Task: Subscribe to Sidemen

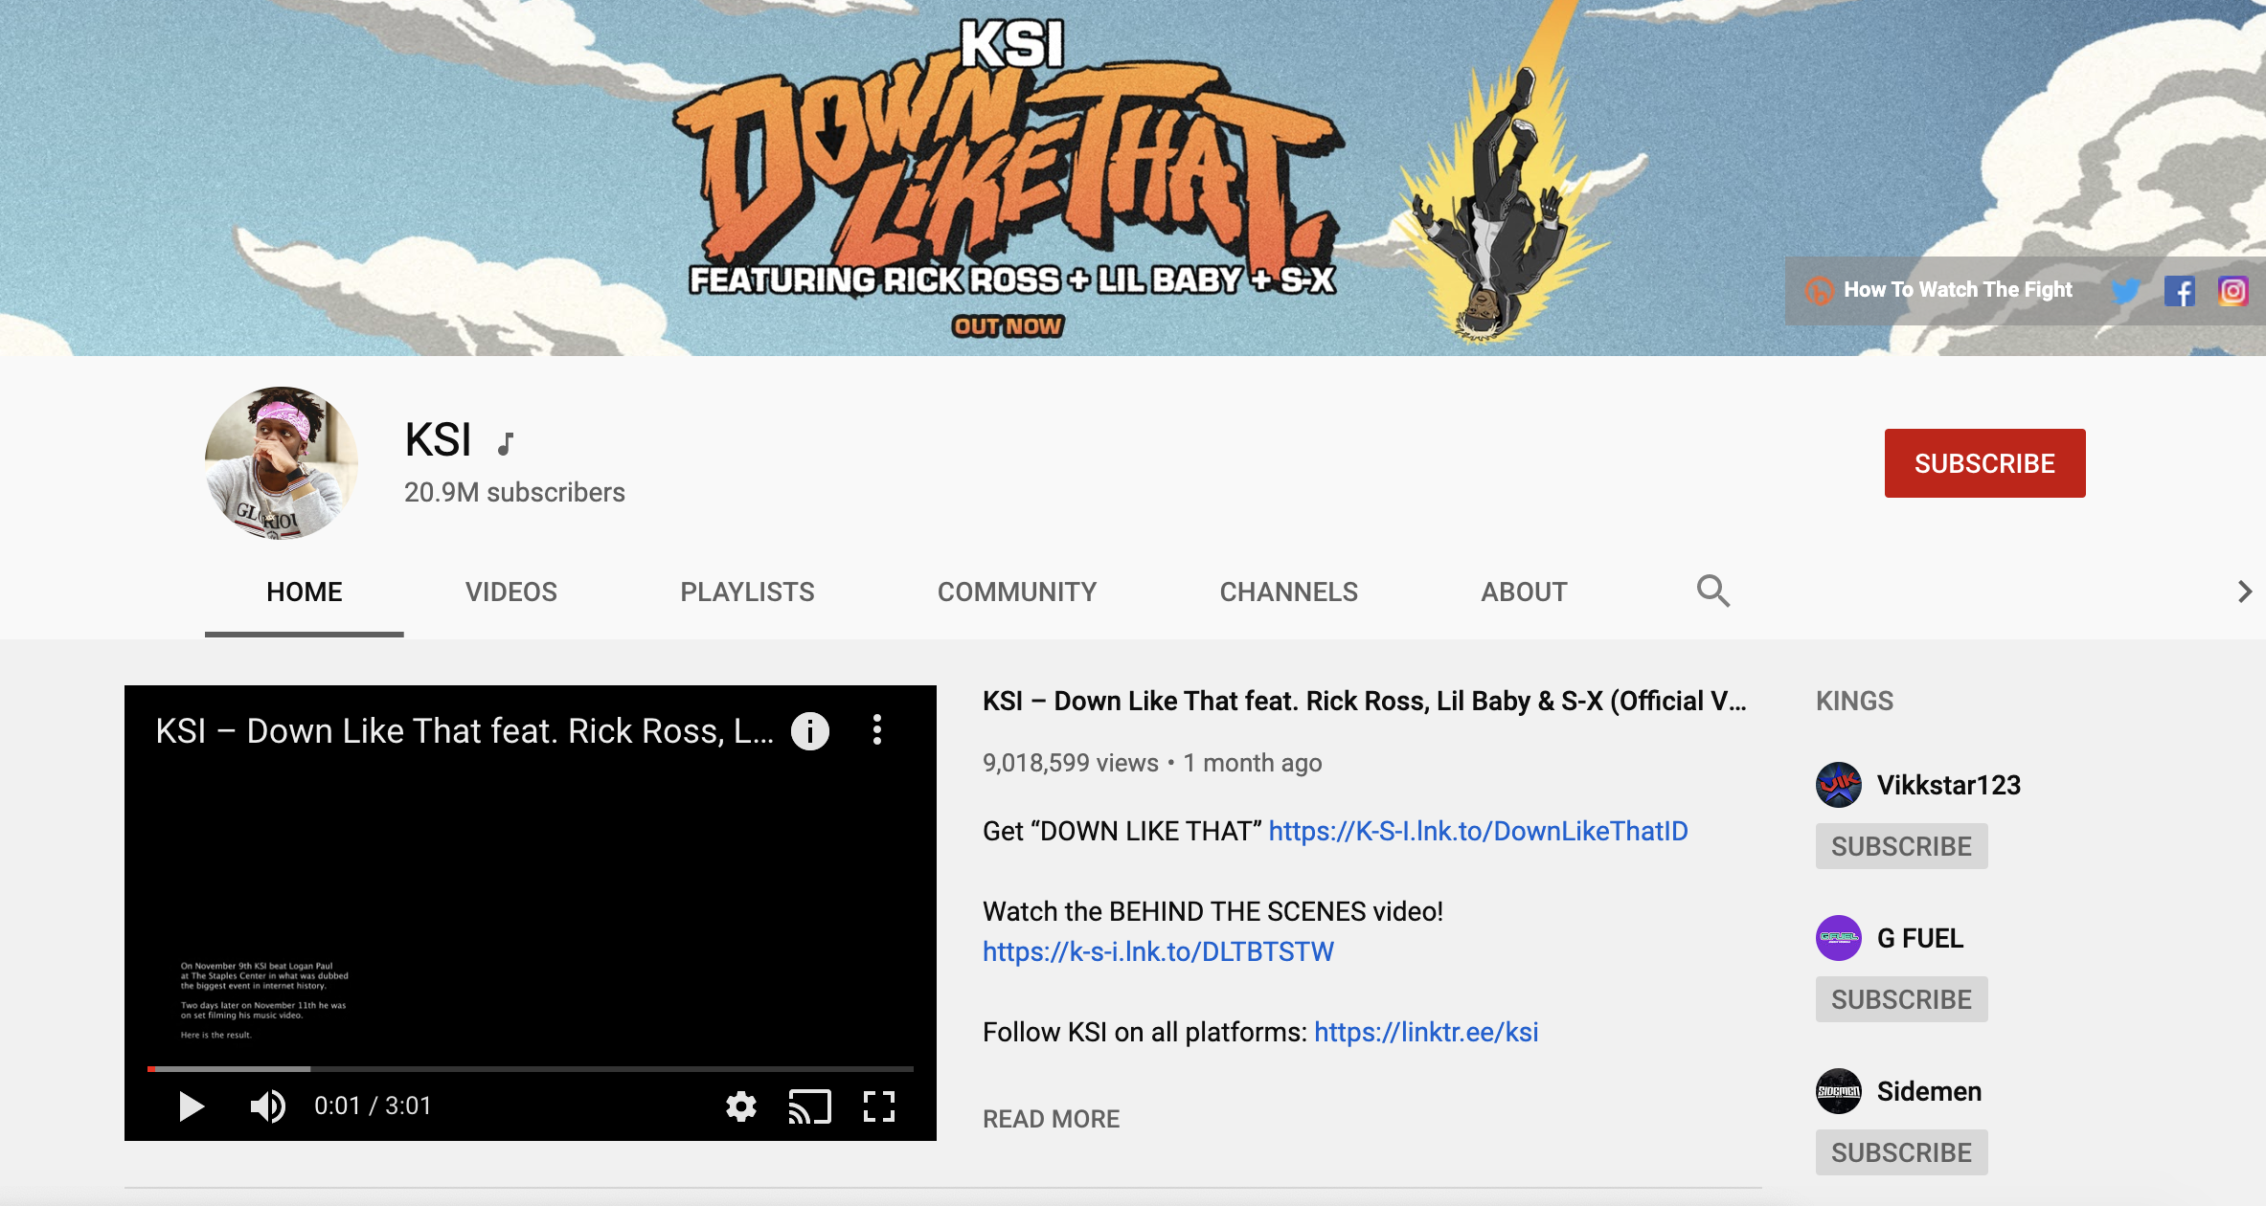Action: (1901, 1152)
